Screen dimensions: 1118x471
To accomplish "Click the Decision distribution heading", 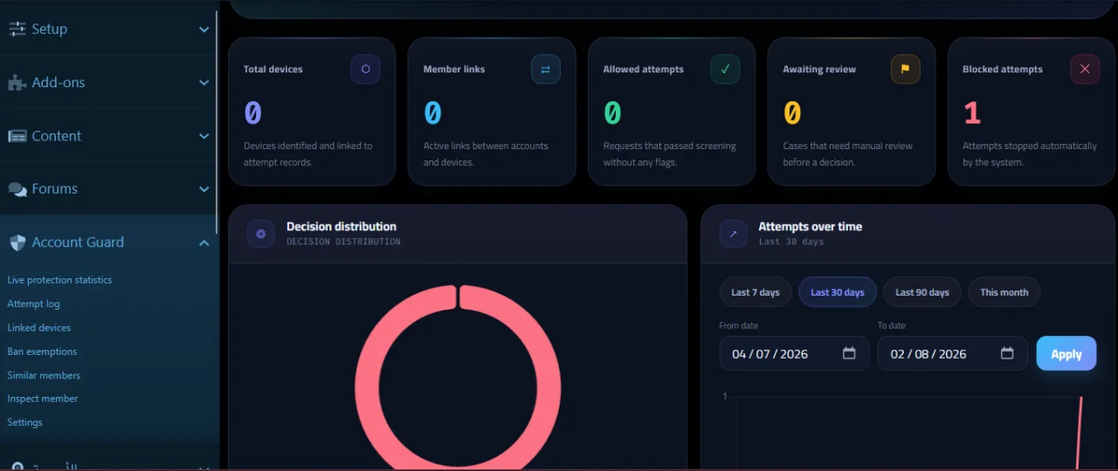I will point(342,226).
